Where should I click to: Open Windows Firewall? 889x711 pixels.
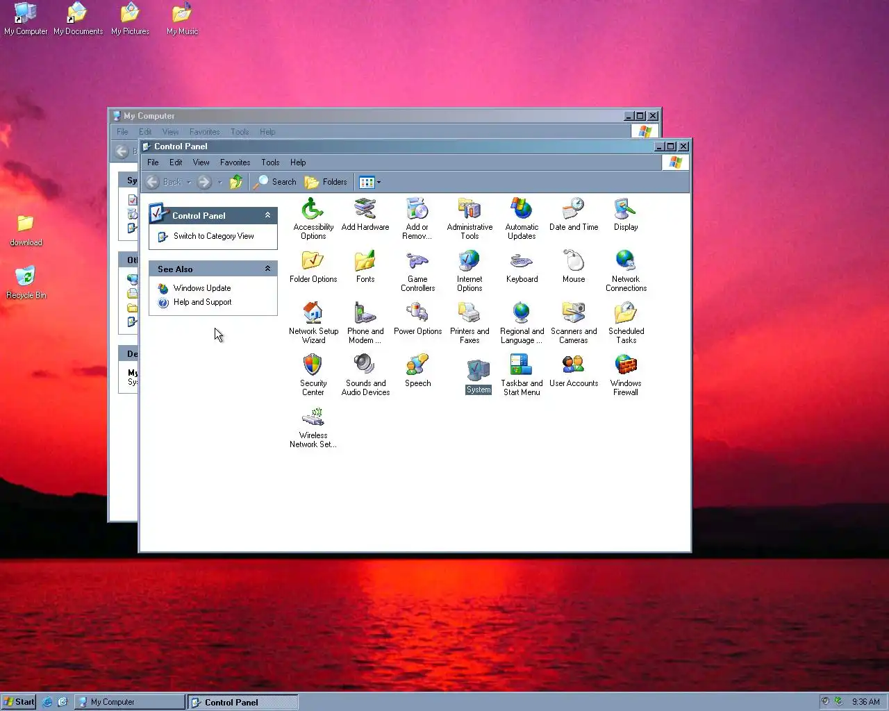626,375
